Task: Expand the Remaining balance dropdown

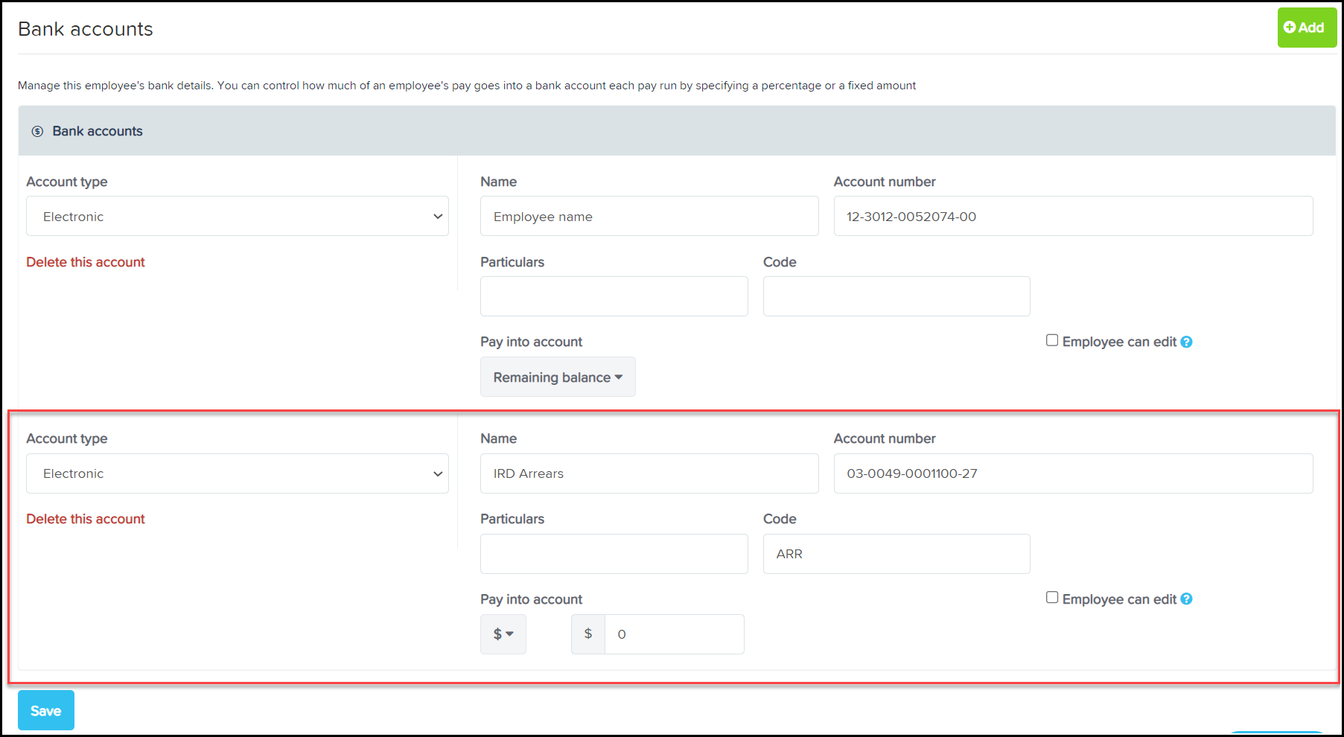Action: (x=557, y=377)
